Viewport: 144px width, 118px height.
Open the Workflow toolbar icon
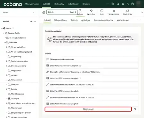[91, 11]
